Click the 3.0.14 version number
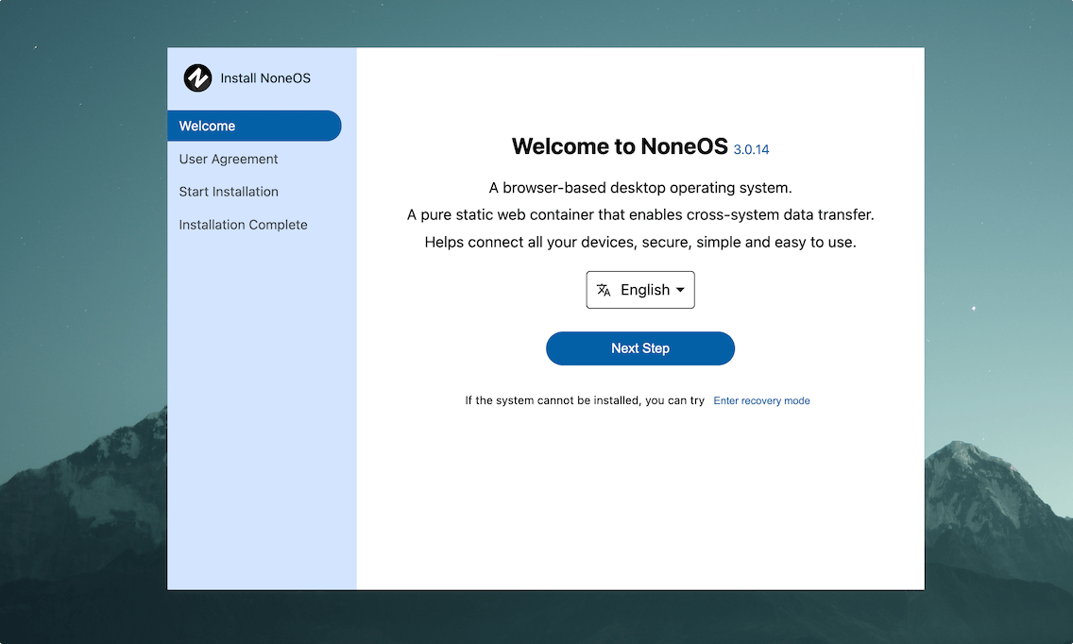 tap(751, 149)
